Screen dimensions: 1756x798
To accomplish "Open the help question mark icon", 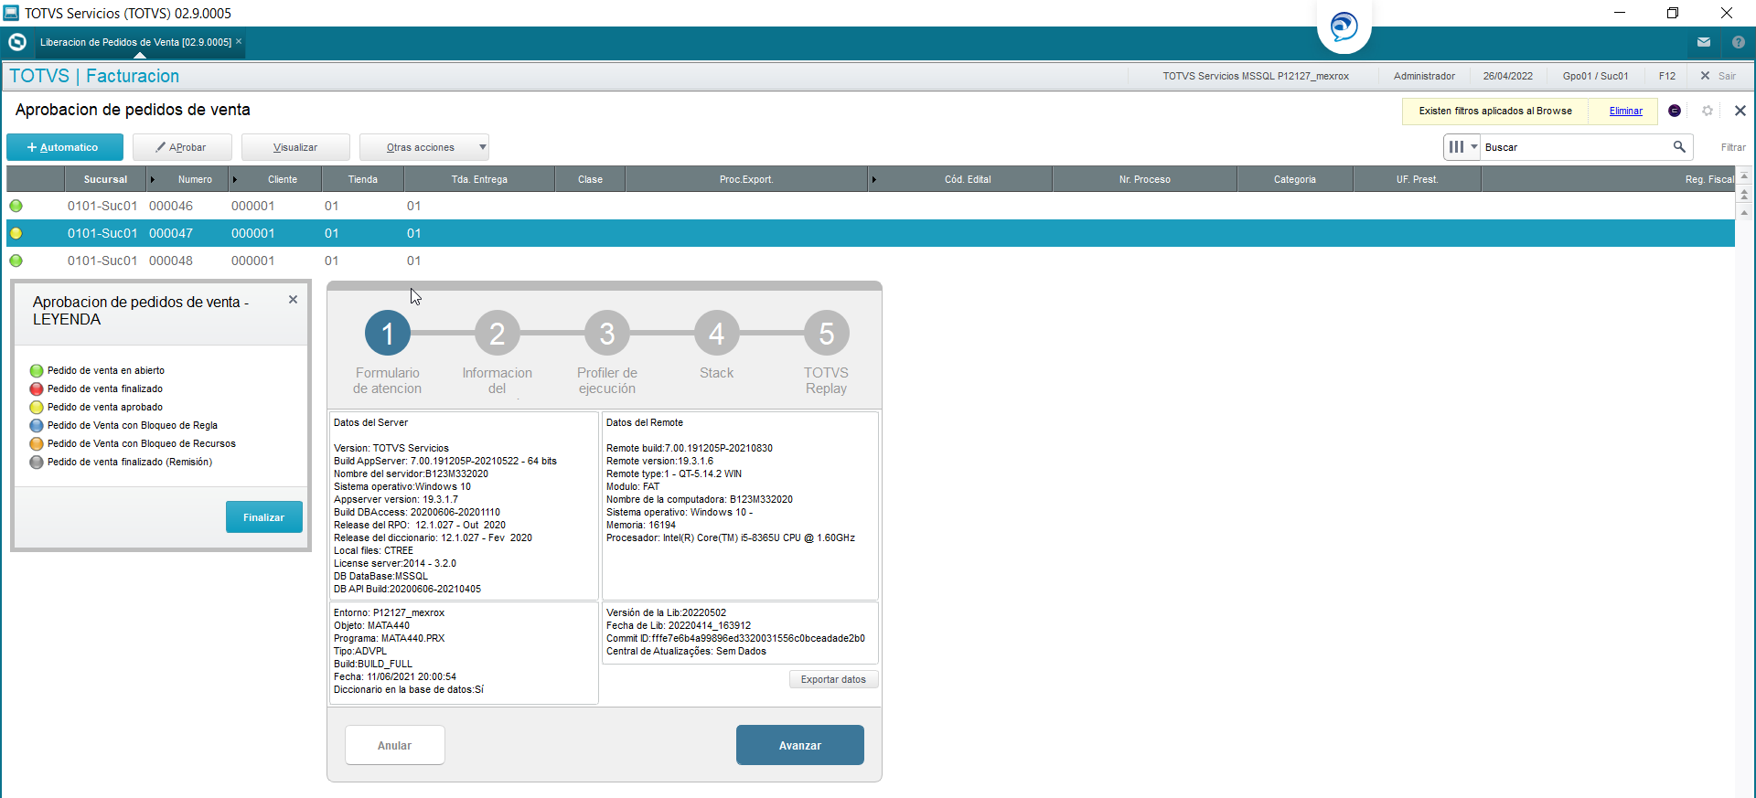I will pos(1739,42).
